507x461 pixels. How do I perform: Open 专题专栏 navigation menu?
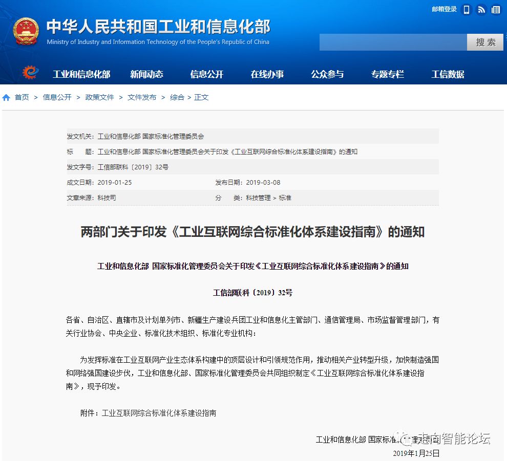(387, 74)
